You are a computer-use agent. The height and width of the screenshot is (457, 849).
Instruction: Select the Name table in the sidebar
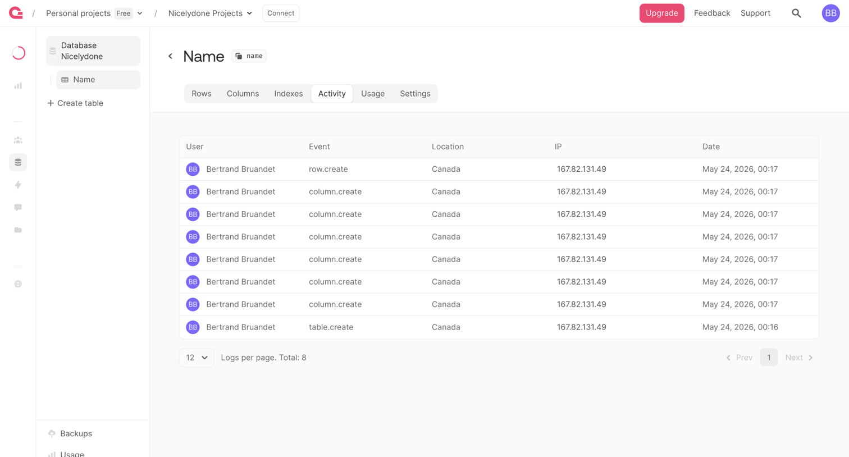tap(98, 80)
